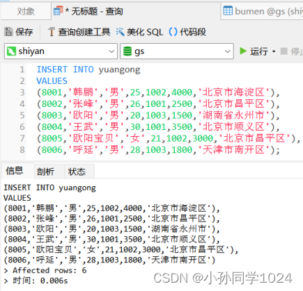Switch to the Status (状态) tab
303x291 pixels.
pyautogui.click(x=77, y=172)
